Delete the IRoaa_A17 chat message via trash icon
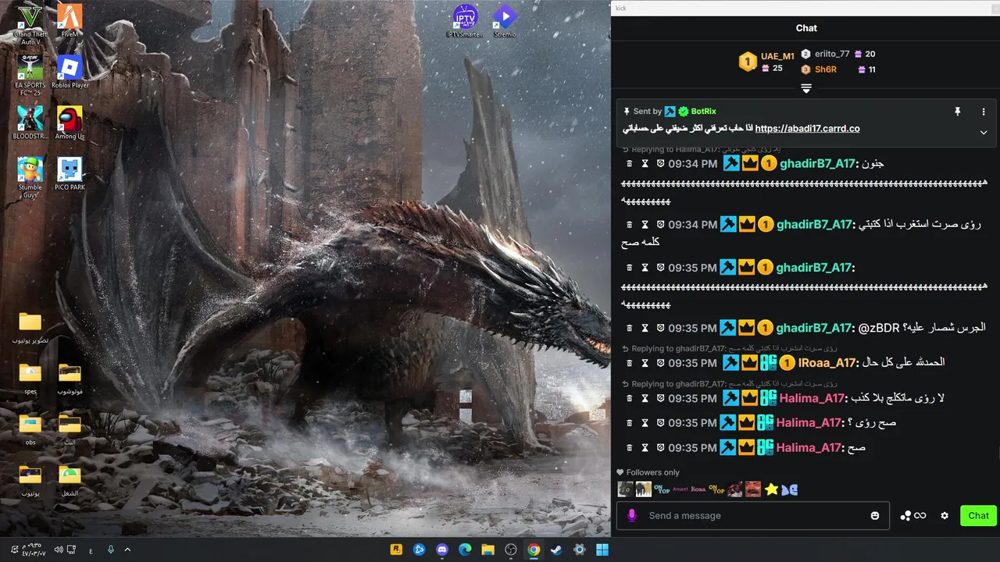This screenshot has height=562, width=1000. point(630,363)
